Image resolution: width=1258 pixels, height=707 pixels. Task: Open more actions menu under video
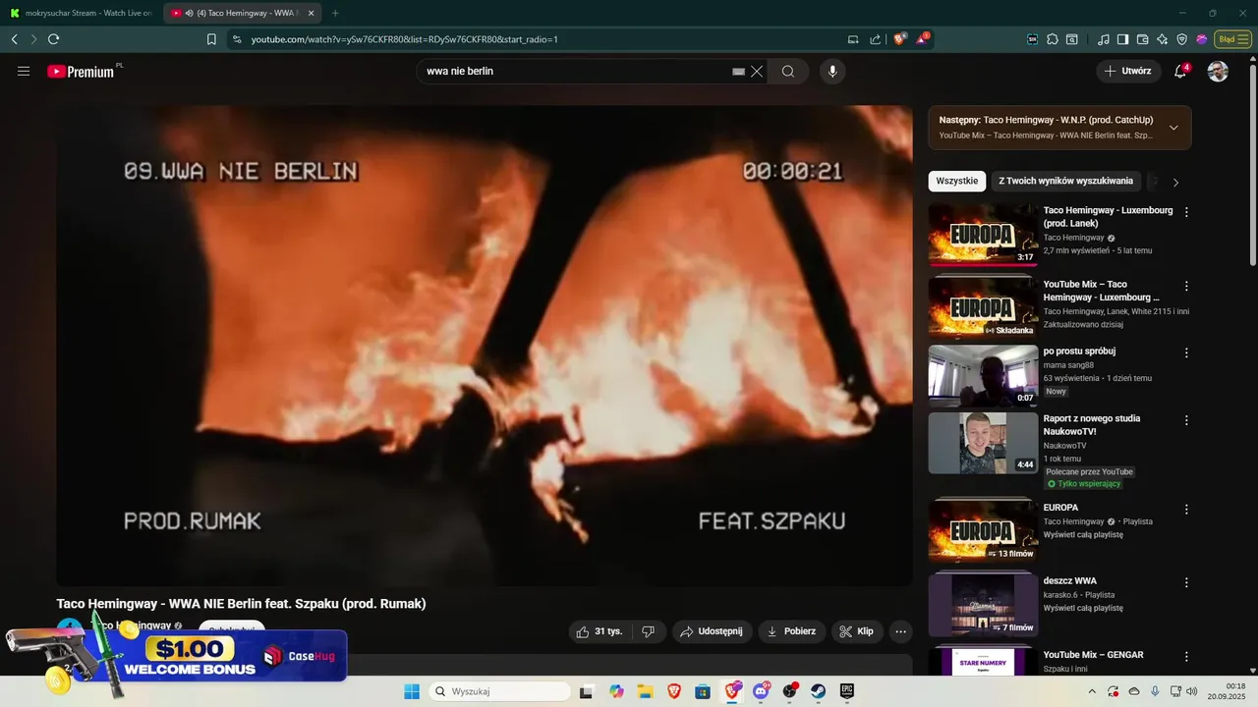tap(900, 631)
